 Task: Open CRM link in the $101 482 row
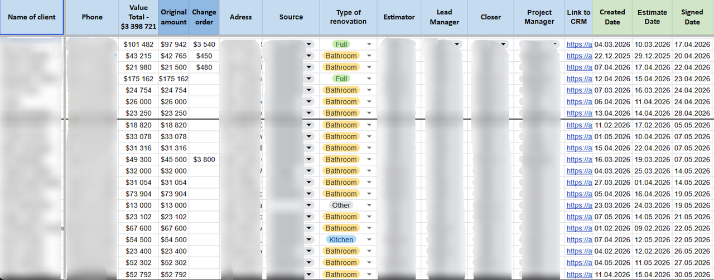[579, 45]
